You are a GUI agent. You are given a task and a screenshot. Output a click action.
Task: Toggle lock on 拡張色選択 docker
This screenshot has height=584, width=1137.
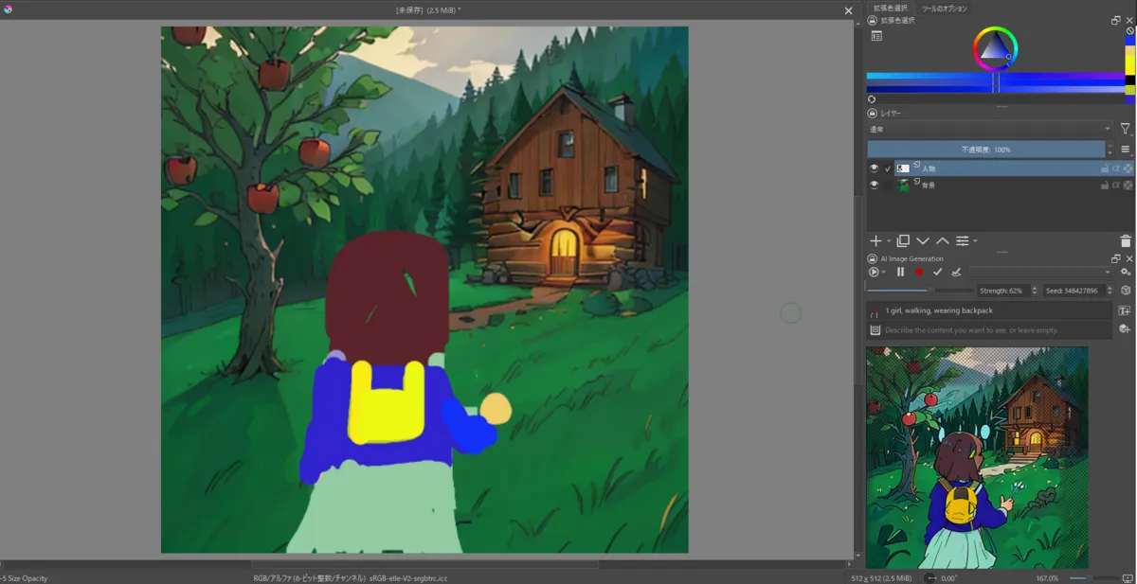pyautogui.click(x=872, y=20)
